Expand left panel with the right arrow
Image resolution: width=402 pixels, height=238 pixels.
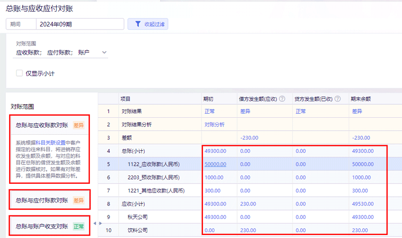tap(100, 223)
